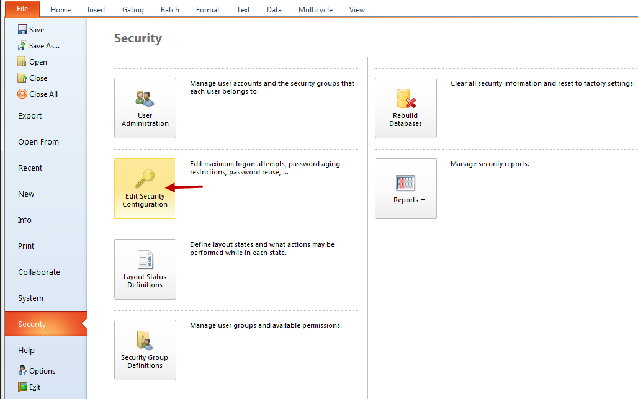The height and width of the screenshot is (399, 638).
Task: Open User Administration with the users icon
Action: tap(145, 99)
